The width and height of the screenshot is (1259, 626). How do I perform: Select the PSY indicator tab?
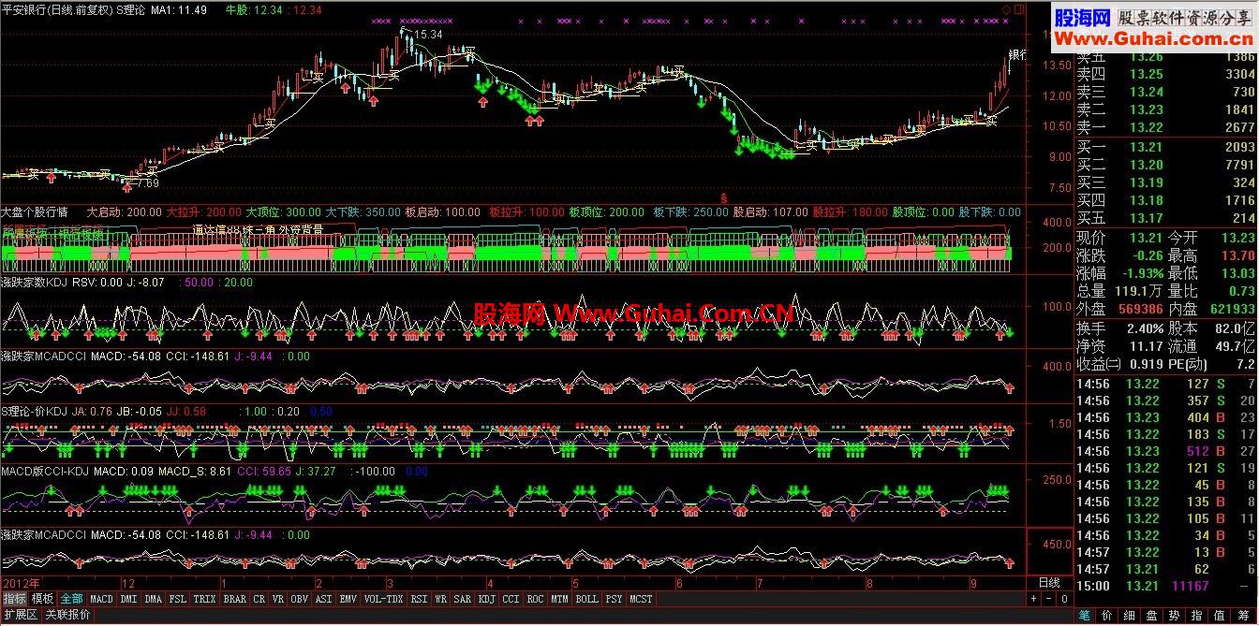[614, 599]
